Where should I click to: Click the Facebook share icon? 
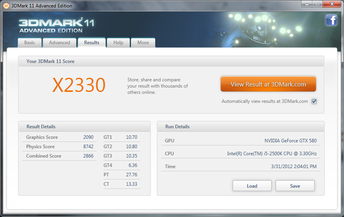pos(331,20)
